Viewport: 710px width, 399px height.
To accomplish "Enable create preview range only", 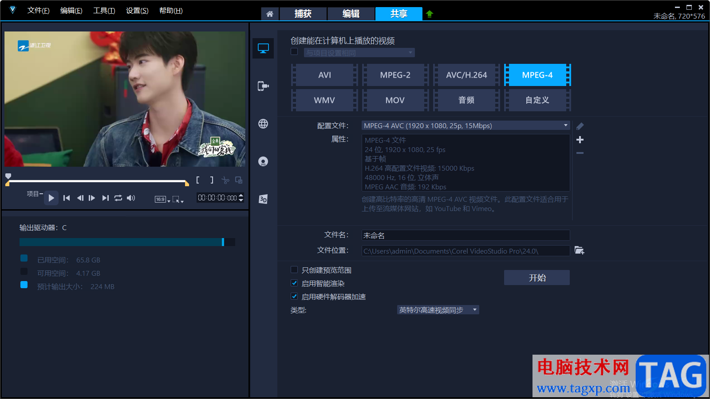I will [294, 270].
